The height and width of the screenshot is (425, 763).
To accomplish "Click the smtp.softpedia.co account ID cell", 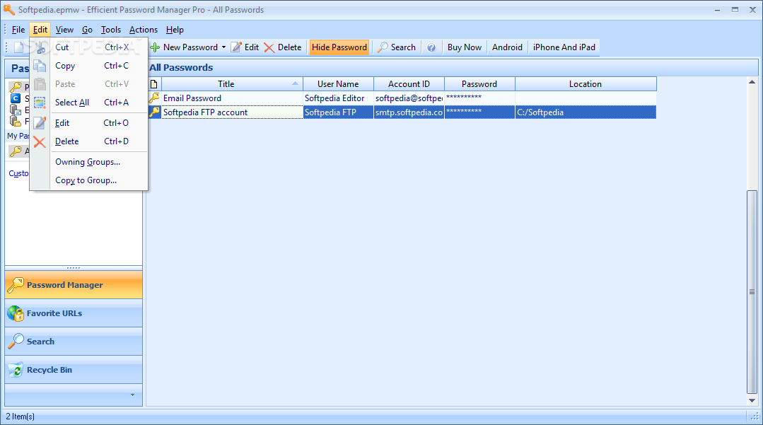I will (409, 112).
